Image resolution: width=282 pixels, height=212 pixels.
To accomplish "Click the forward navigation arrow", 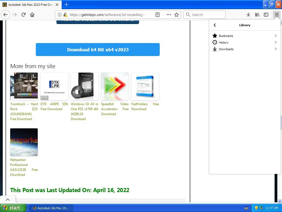I will point(15,15).
